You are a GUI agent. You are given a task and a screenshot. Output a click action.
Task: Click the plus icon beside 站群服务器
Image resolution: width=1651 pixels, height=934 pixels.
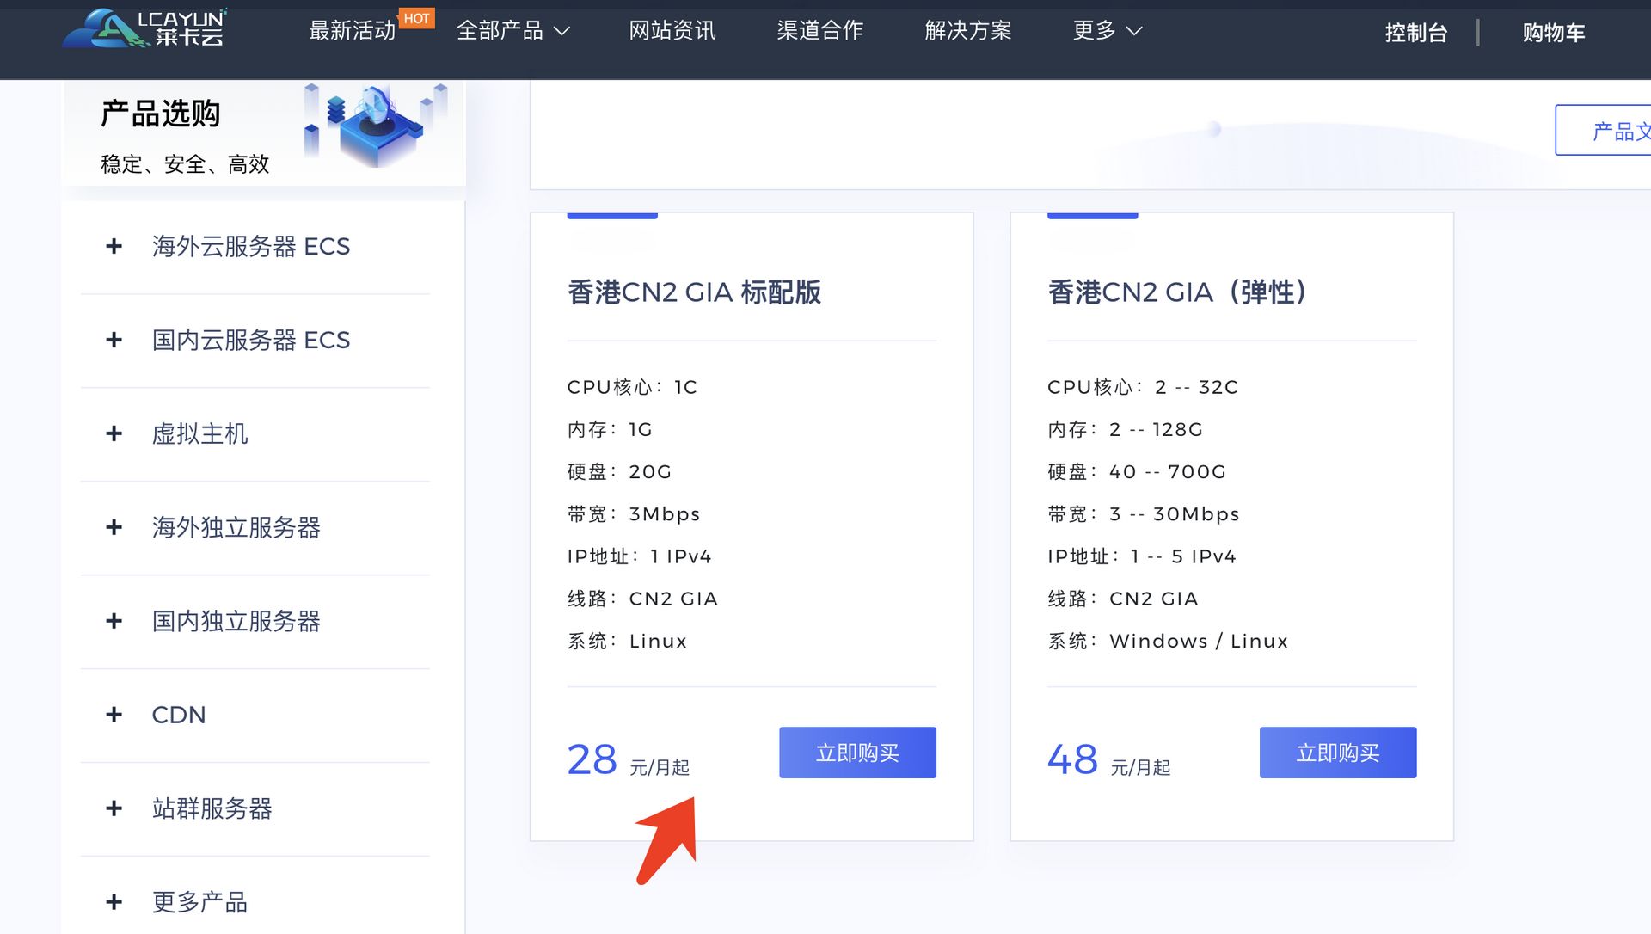click(114, 808)
